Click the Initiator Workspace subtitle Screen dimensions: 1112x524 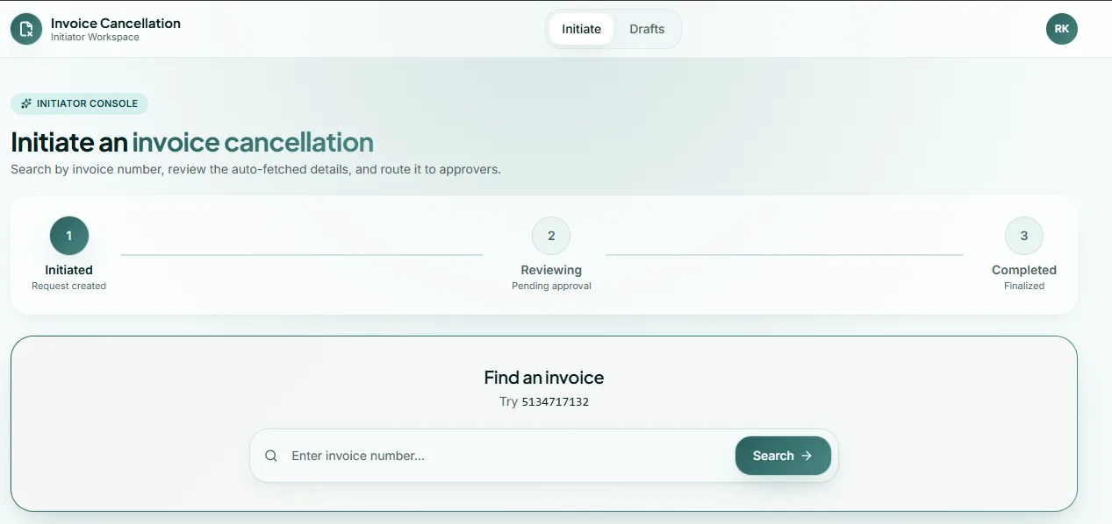click(x=95, y=38)
